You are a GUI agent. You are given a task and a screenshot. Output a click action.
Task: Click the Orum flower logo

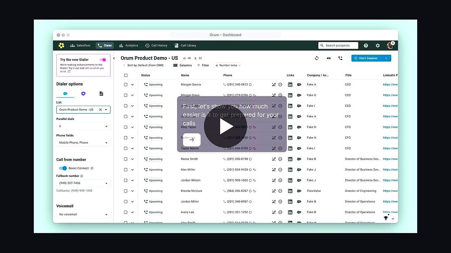tap(61, 45)
